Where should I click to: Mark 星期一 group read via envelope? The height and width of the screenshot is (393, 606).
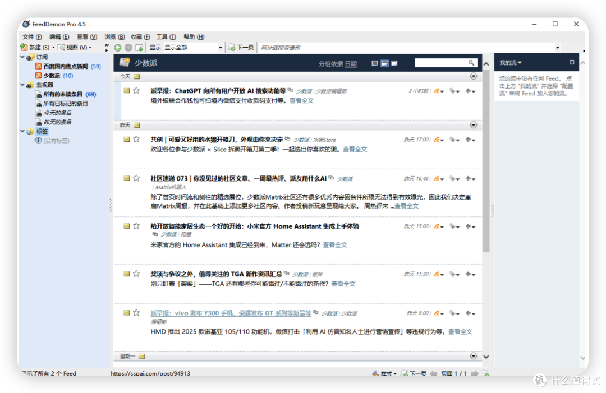point(142,357)
